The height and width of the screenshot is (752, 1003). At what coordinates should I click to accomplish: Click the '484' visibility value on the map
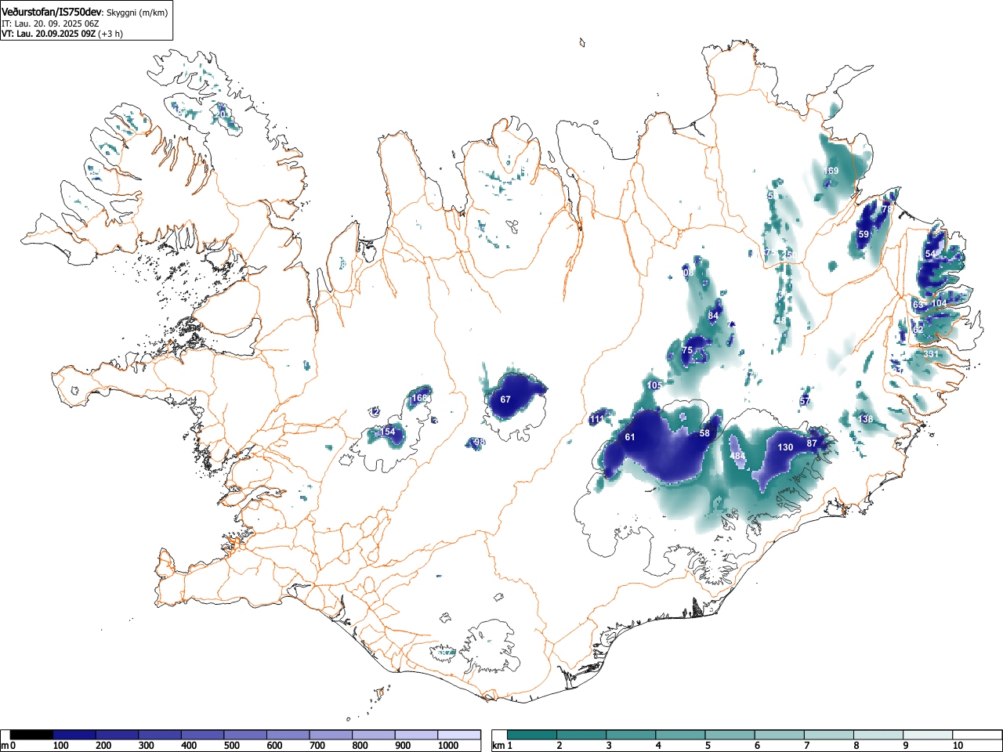coord(737,456)
